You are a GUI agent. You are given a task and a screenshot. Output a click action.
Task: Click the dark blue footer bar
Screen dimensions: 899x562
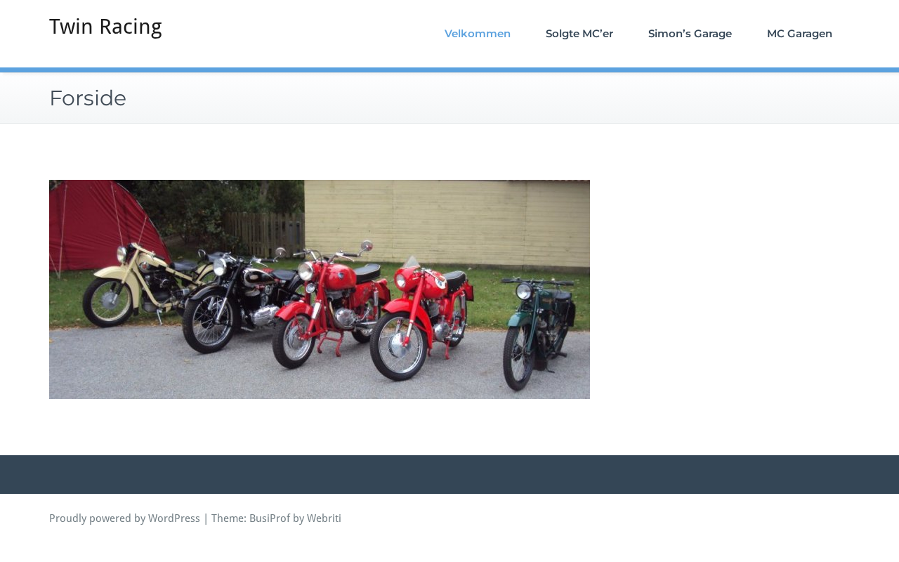click(449, 474)
